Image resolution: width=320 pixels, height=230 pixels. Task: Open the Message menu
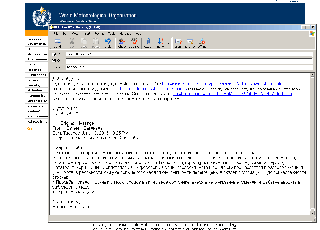tap(125, 34)
